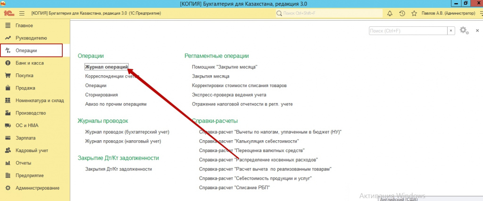Open Закрытия месяца link
The width and height of the screenshot is (483, 201).
click(211, 76)
